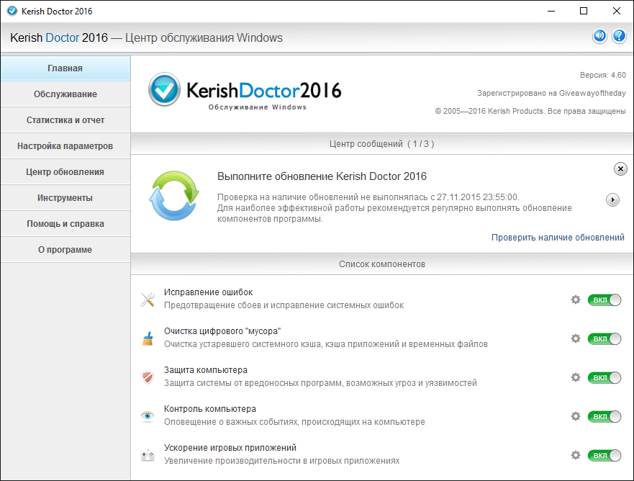
Task: Close the Kerish Doctor 2016 window
Action: pyautogui.click(x=617, y=11)
